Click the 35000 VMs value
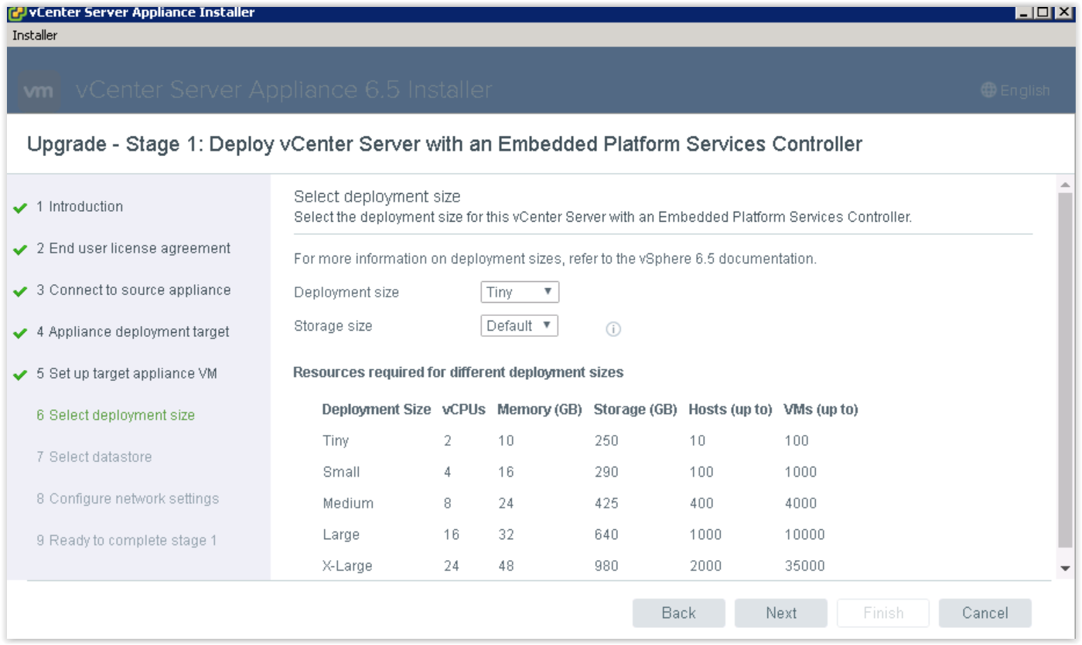 [x=804, y=565]
